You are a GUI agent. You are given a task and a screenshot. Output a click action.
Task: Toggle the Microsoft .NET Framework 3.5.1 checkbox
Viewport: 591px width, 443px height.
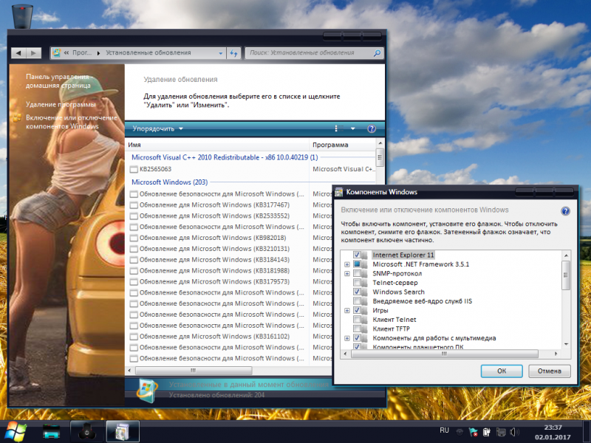[x=357, y=264]
